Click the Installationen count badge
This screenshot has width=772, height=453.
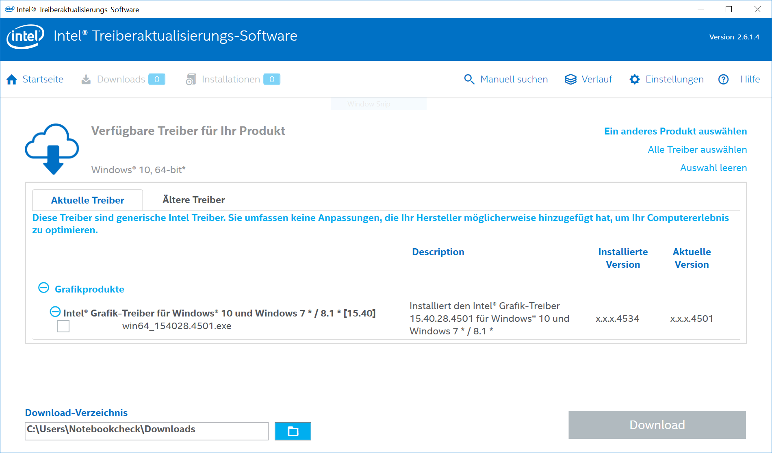click(272, 79)
